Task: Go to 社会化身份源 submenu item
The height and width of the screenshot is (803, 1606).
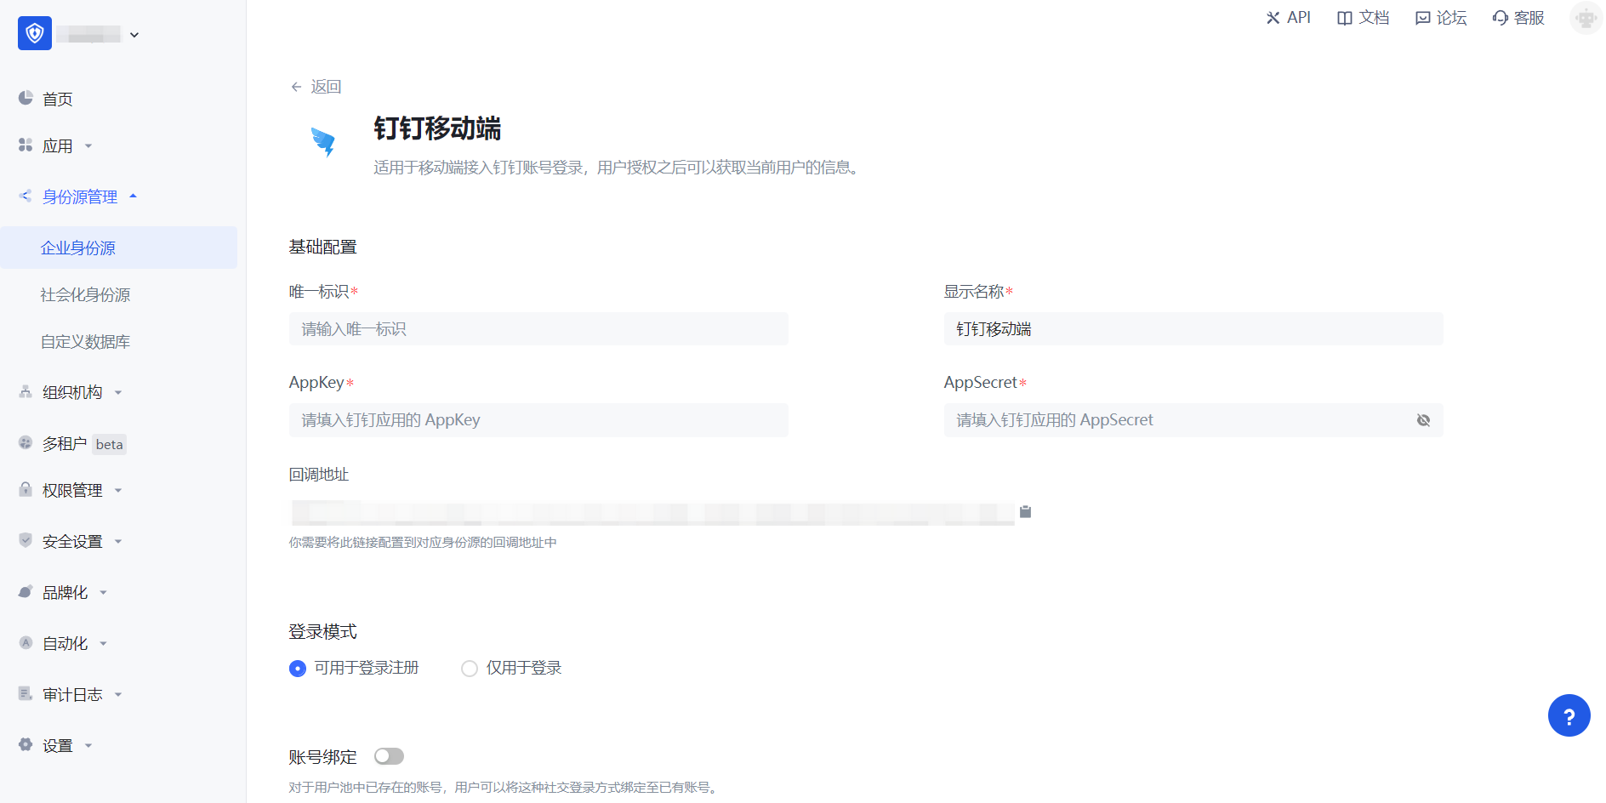Action: [85, 295]
